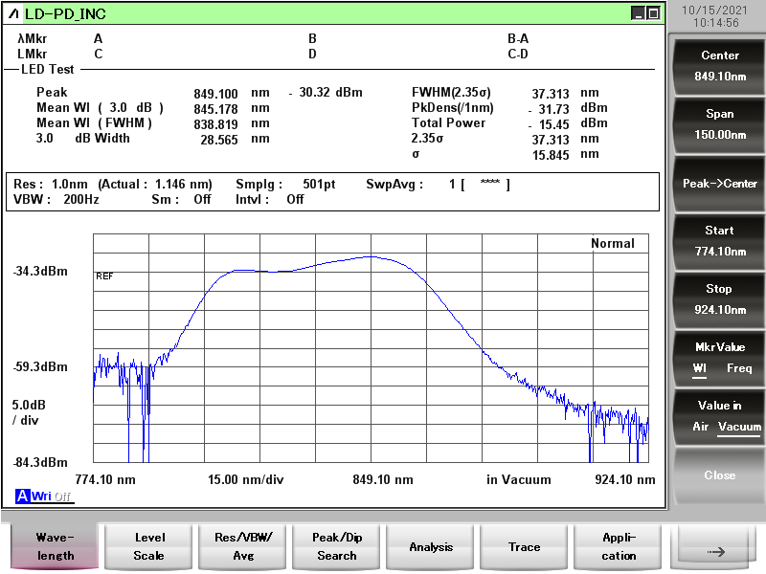
Task: Open the Trace menu
Action: pos(525,546)
